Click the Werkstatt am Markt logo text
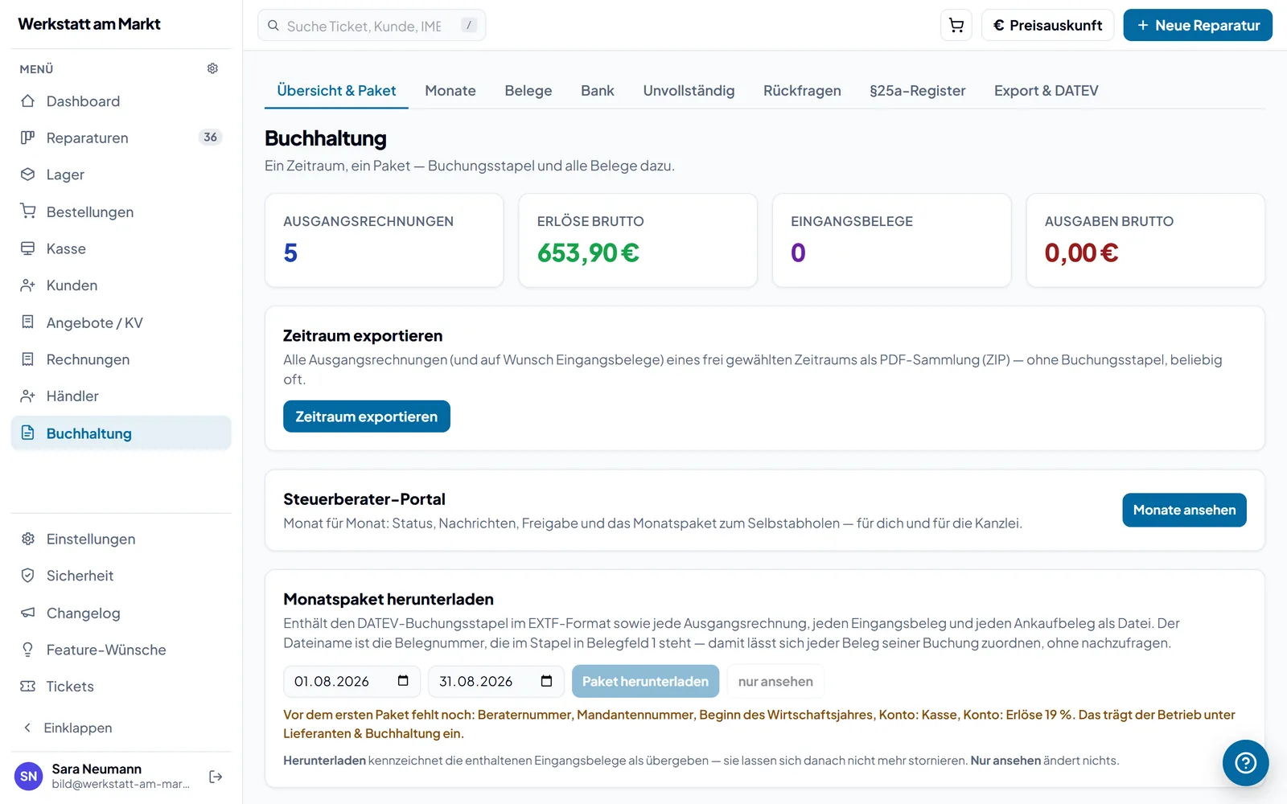 coord(89,24)
